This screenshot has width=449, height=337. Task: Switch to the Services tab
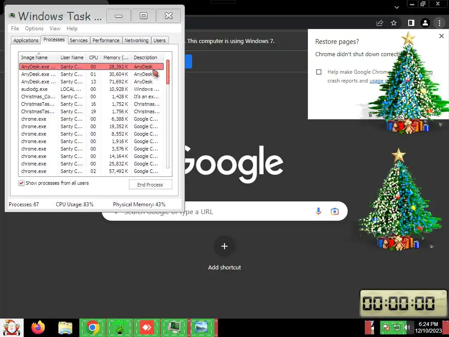[x=78, y=40]
